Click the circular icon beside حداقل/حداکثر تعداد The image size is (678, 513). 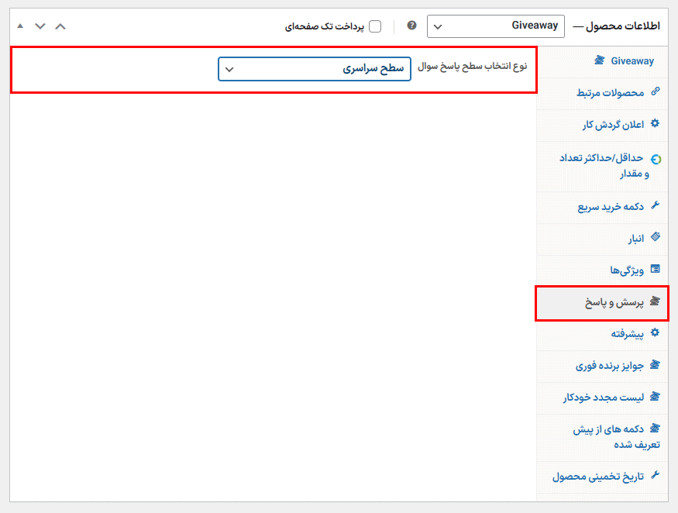[656, 159]
